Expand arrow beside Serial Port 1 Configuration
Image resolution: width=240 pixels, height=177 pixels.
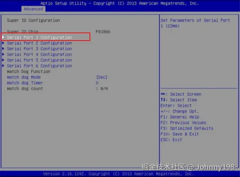coord(3,37)
